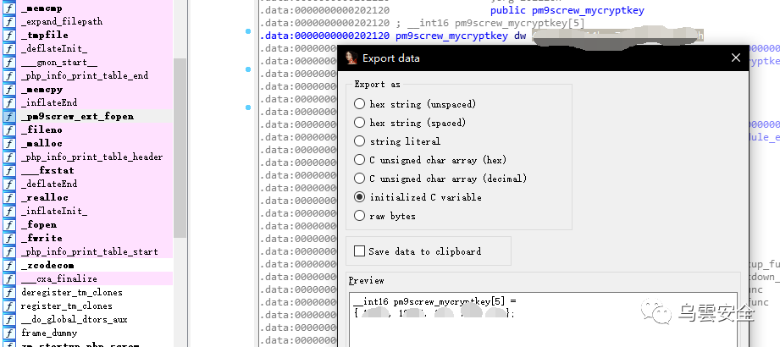The image size is (780, 347).
Task: Click function icon beside _memcmp
Action: pos(9,8)
